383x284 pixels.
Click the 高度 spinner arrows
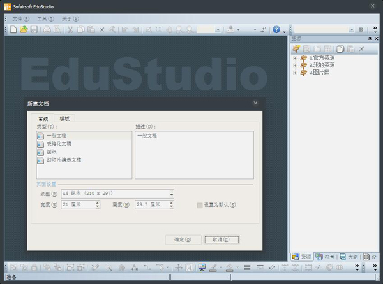[171, 205]
